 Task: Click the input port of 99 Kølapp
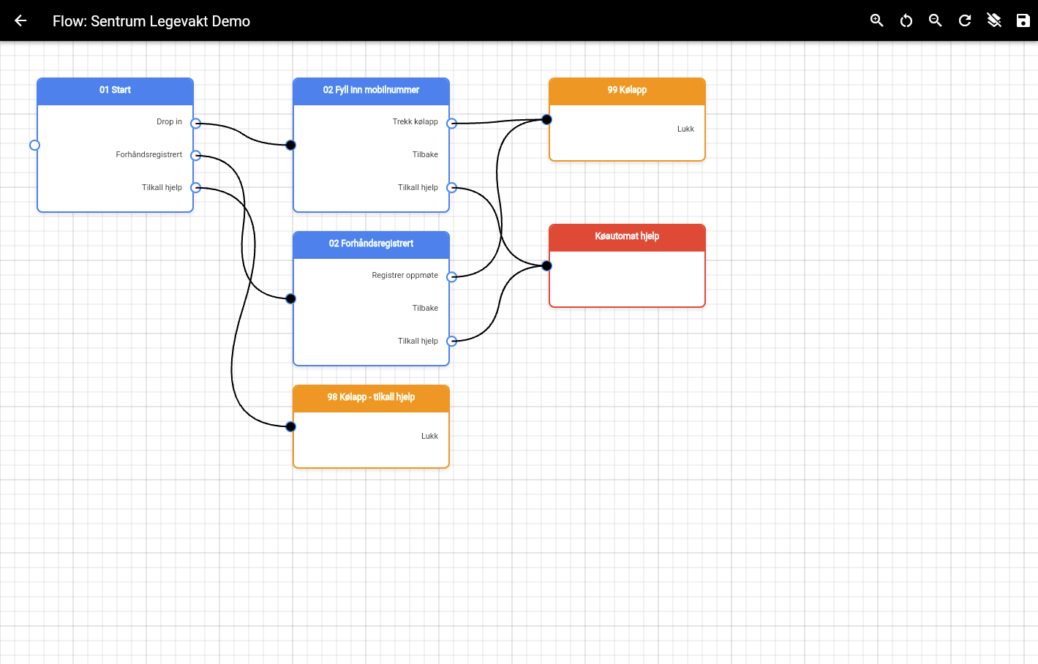point(546,119)
